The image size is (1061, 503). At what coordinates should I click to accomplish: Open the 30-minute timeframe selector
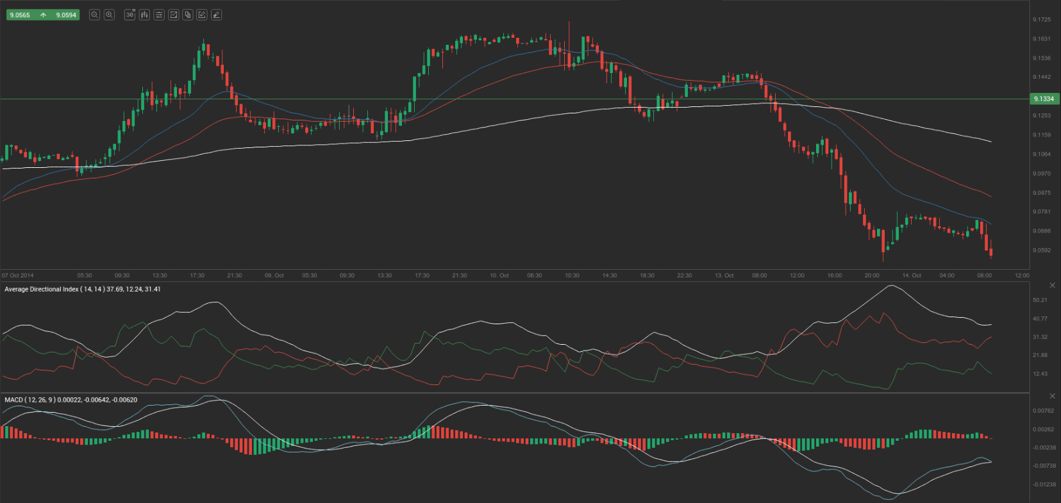[129, 15]
